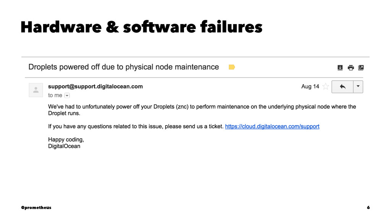Image resolution: width=391 pixels, height=220 pixels.
Task: Click the '@prometheus' footer handle
Action: tap(36, 207)
